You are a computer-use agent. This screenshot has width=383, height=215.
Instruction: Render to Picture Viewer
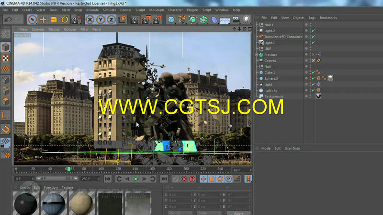tap(146, 20)
